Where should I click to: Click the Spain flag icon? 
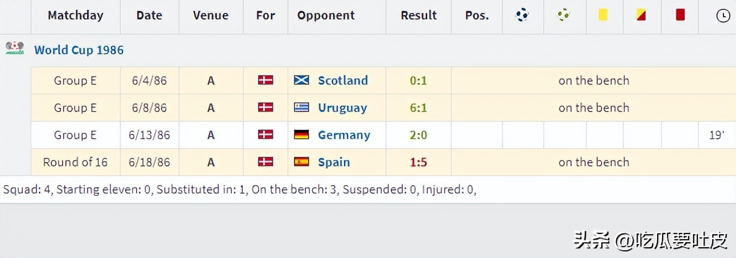301,162
